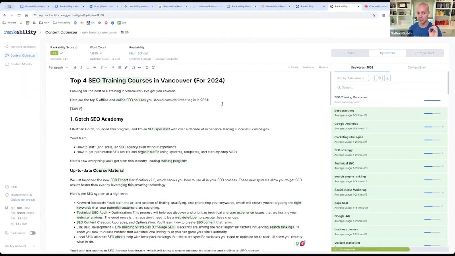Open Folders bookmark folder
Screen dimensions: 455x256
(10, 23)
